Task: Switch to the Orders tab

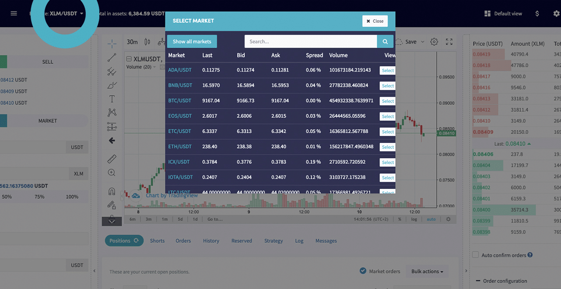Action: (183, 241)
